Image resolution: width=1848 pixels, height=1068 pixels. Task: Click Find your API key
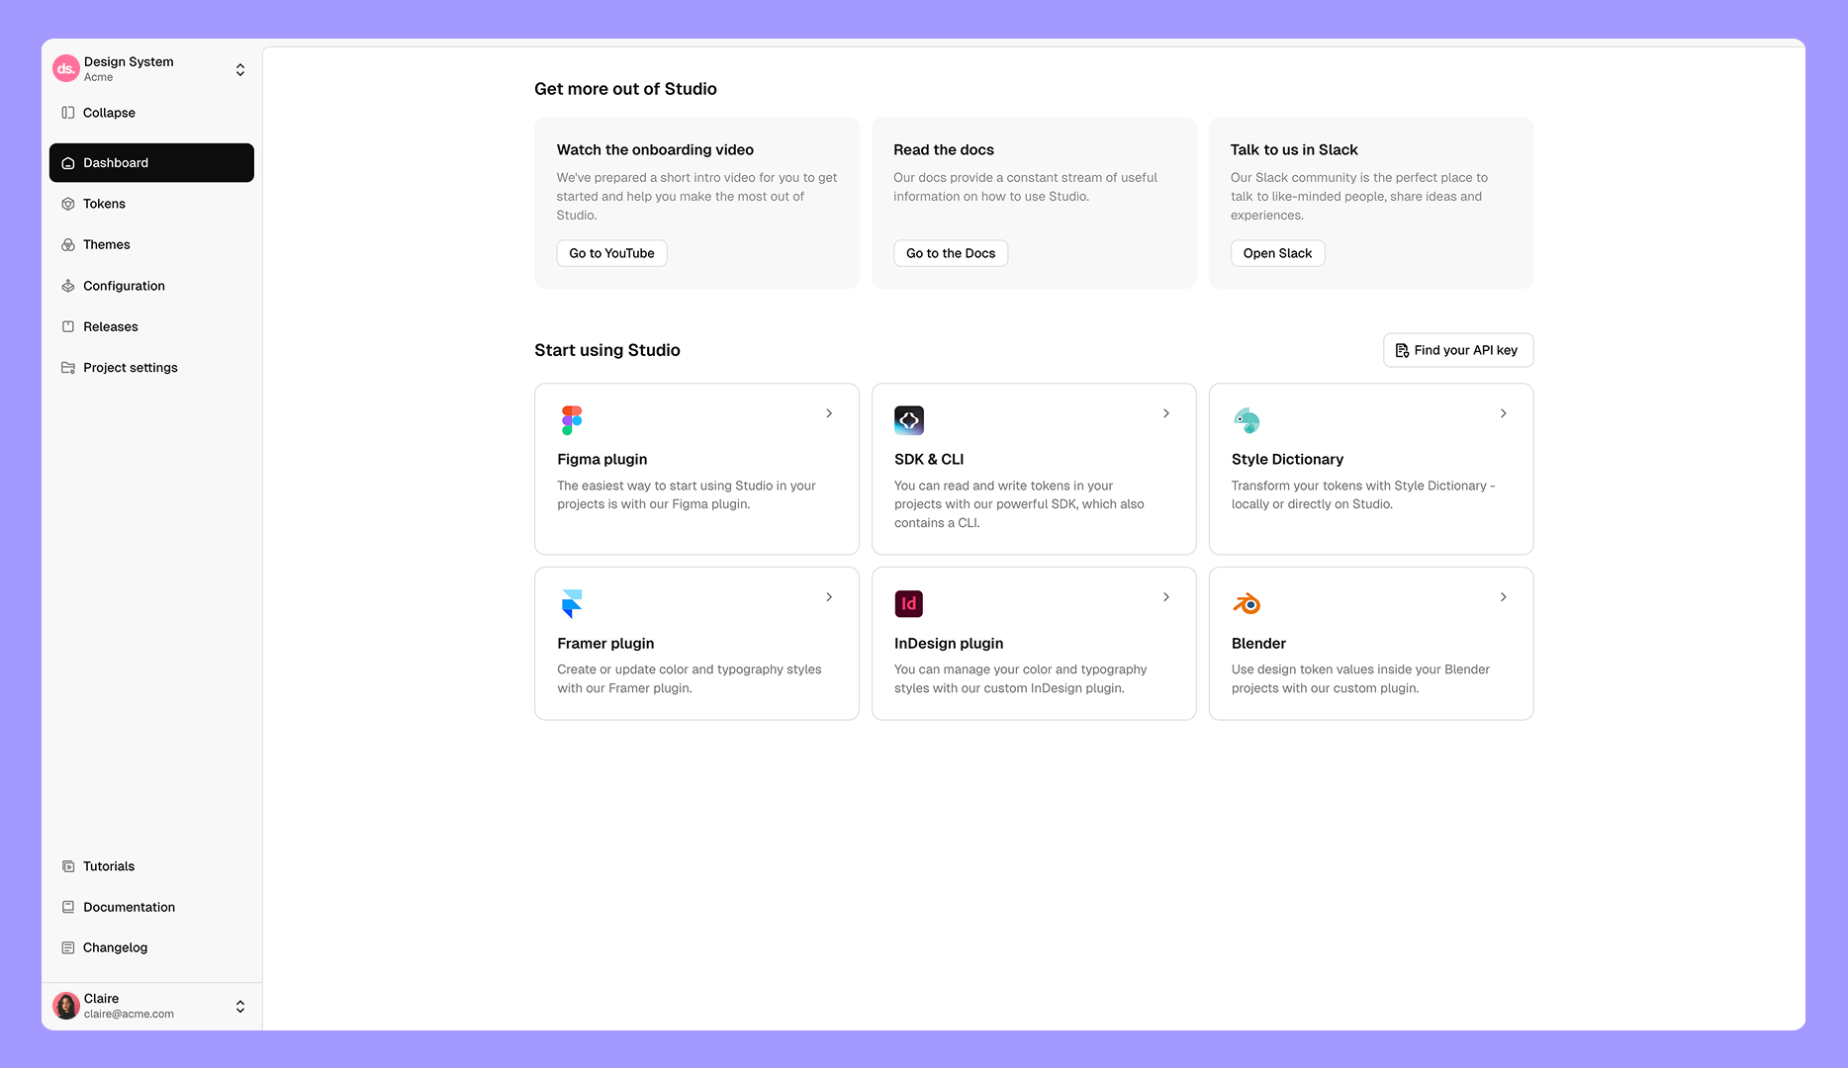tap(1457, 350)
